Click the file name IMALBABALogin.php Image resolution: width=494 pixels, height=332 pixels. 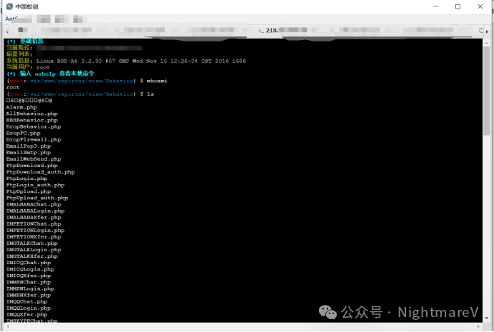click(35, 211)
